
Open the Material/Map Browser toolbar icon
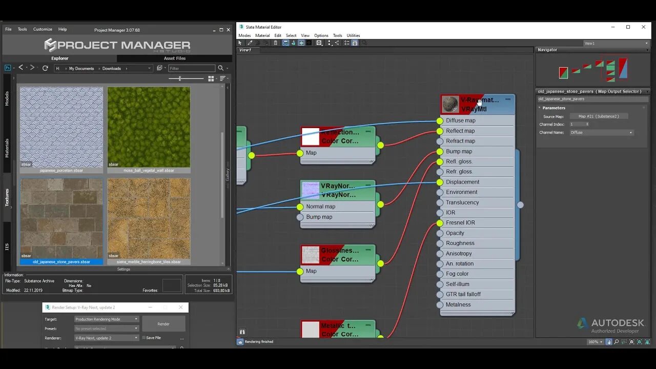point(346,43)
